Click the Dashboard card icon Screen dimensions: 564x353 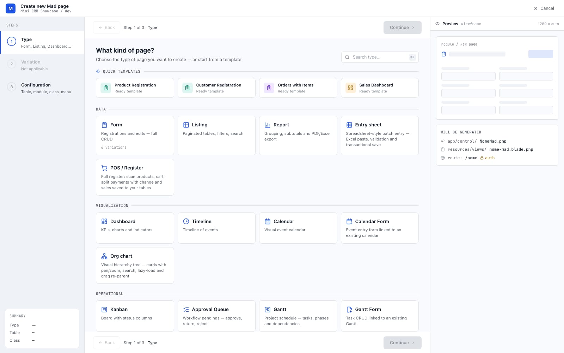click(x=104, y=221)
